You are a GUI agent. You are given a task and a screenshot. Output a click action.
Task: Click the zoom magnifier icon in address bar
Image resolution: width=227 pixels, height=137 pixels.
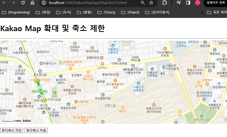[143, 3]
